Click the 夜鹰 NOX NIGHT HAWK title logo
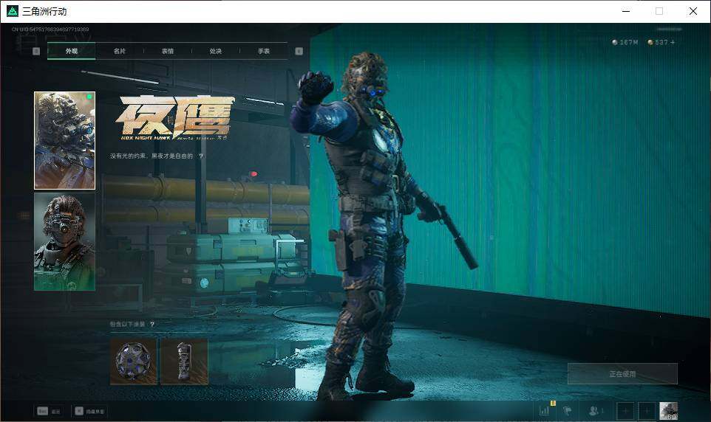Viewport: 711px width, 422px height. [174, 117]
